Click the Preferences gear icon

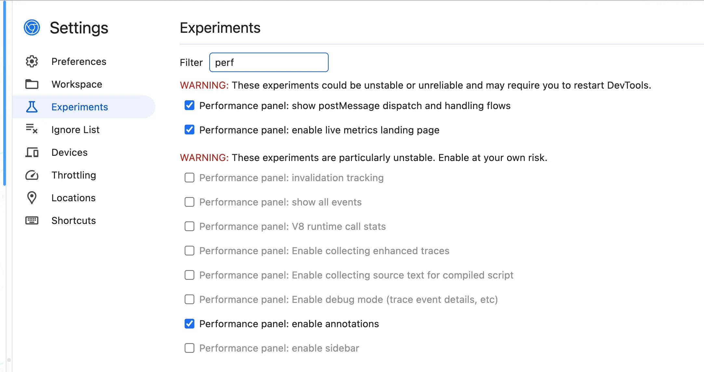click(x=32, y=61)
